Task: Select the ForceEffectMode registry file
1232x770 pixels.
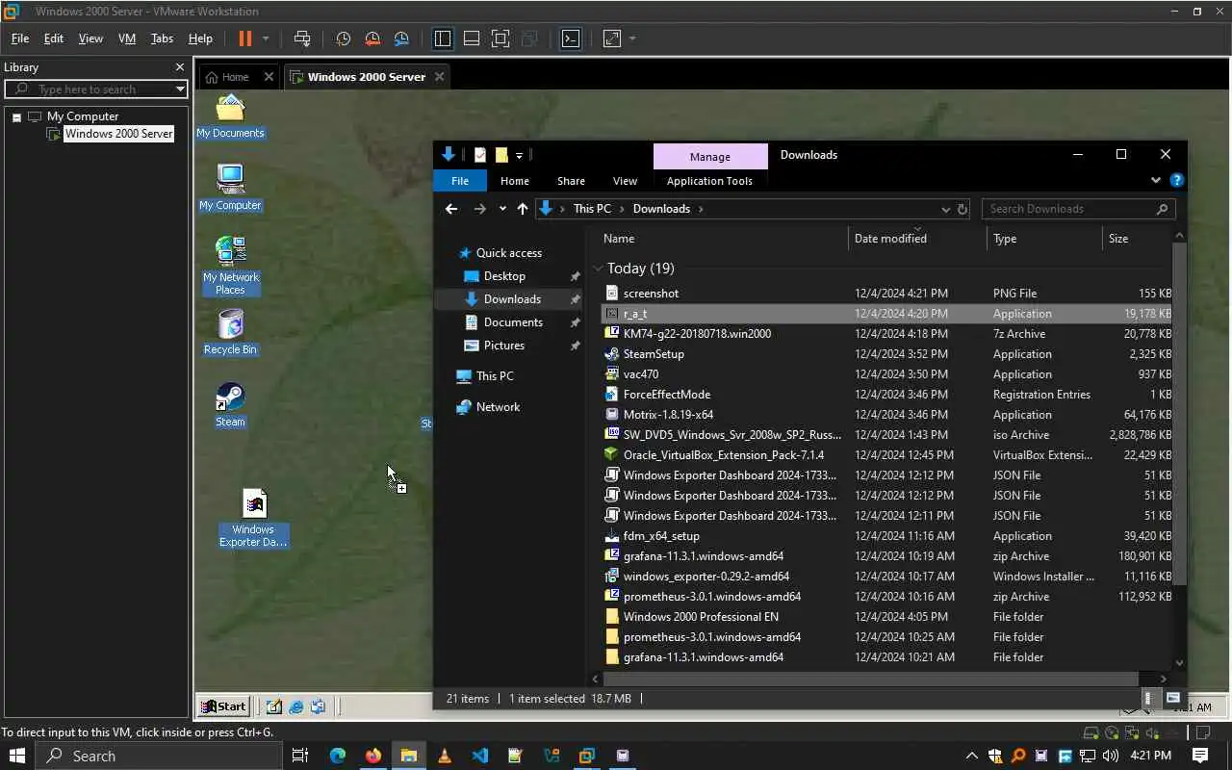Action: tap(886, 395)
